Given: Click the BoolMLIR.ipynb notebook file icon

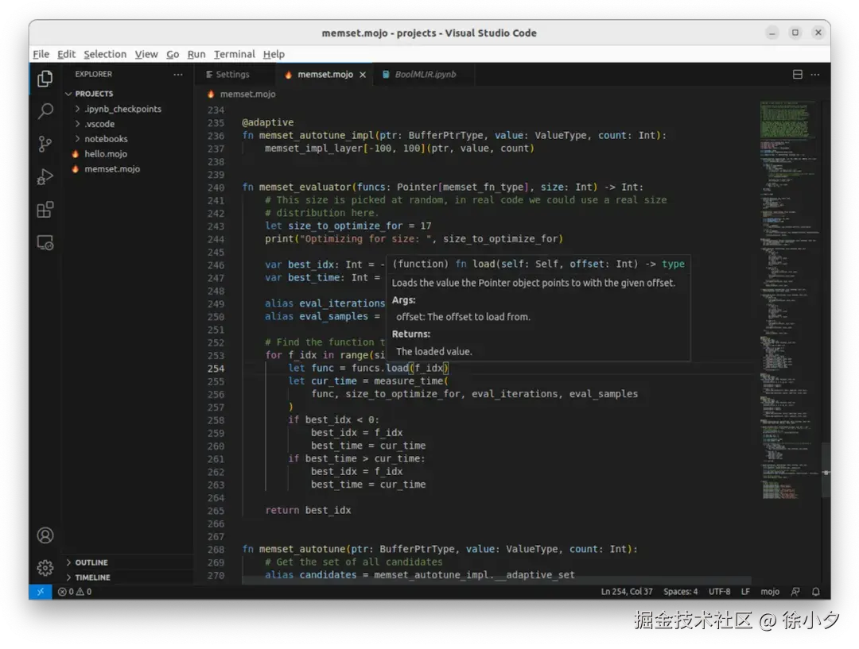Looking at the screenshot, I should point(386,75).
